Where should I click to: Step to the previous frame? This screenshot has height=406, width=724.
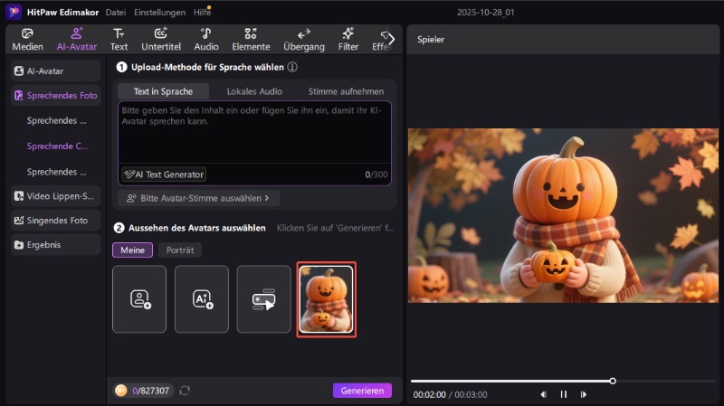pyautogui.click(x=544, y=394)
